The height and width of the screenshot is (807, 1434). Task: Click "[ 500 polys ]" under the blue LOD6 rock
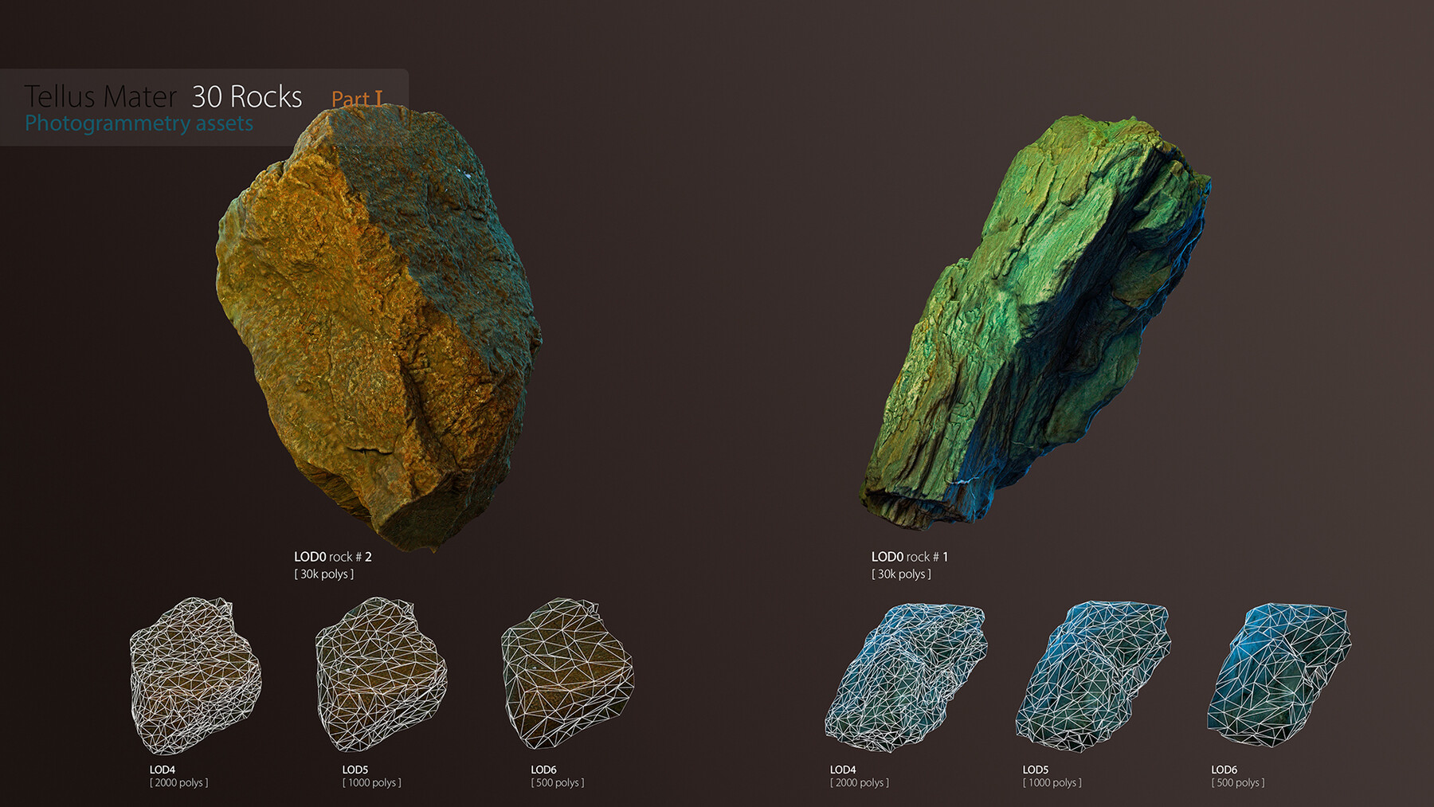click(1238, 783)
